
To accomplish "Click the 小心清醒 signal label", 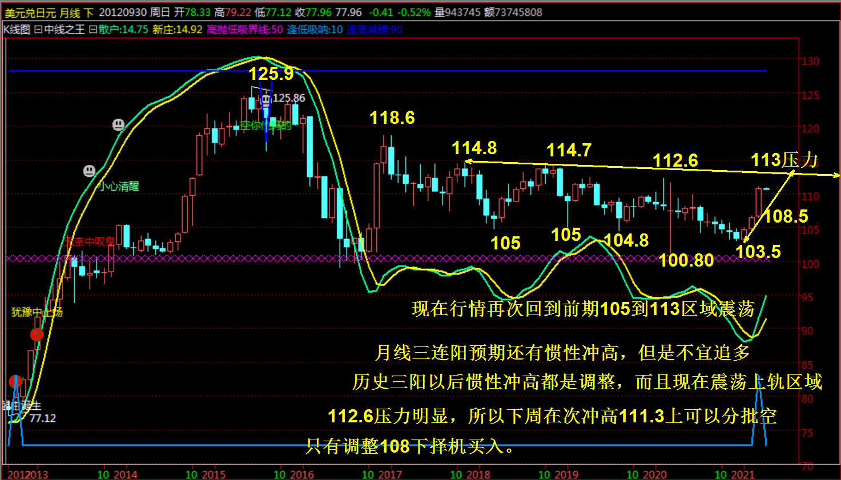I will click(118, 186).
